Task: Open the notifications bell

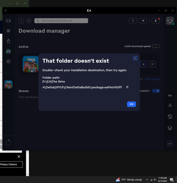Action: click(156, 21)
